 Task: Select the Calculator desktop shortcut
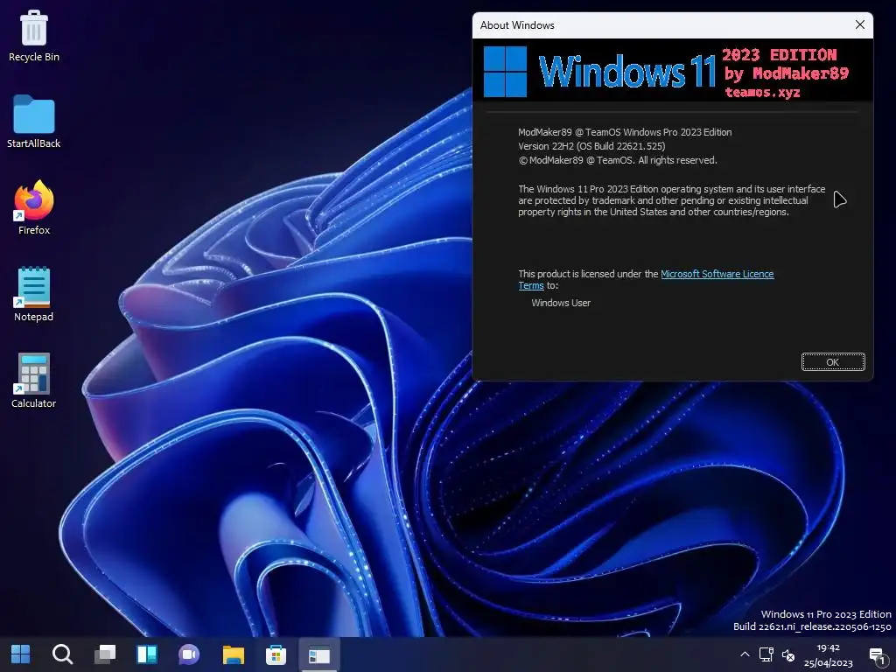point(34,381)
